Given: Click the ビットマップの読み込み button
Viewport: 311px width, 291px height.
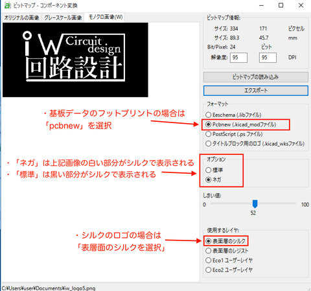Looking at the screenshot, I should point(256,77).
